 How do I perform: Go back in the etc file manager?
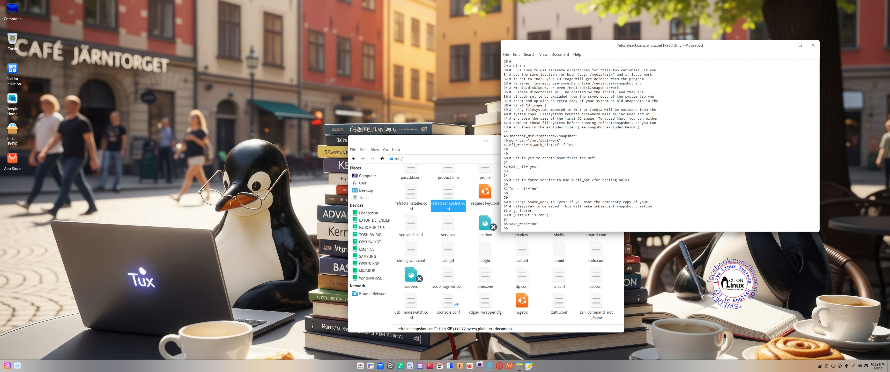coord(353,158)
